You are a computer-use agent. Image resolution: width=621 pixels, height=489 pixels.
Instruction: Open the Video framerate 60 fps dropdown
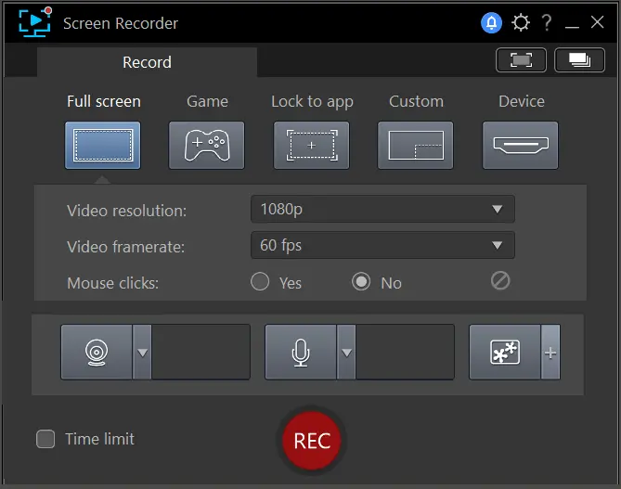click(x=382, y=245)
